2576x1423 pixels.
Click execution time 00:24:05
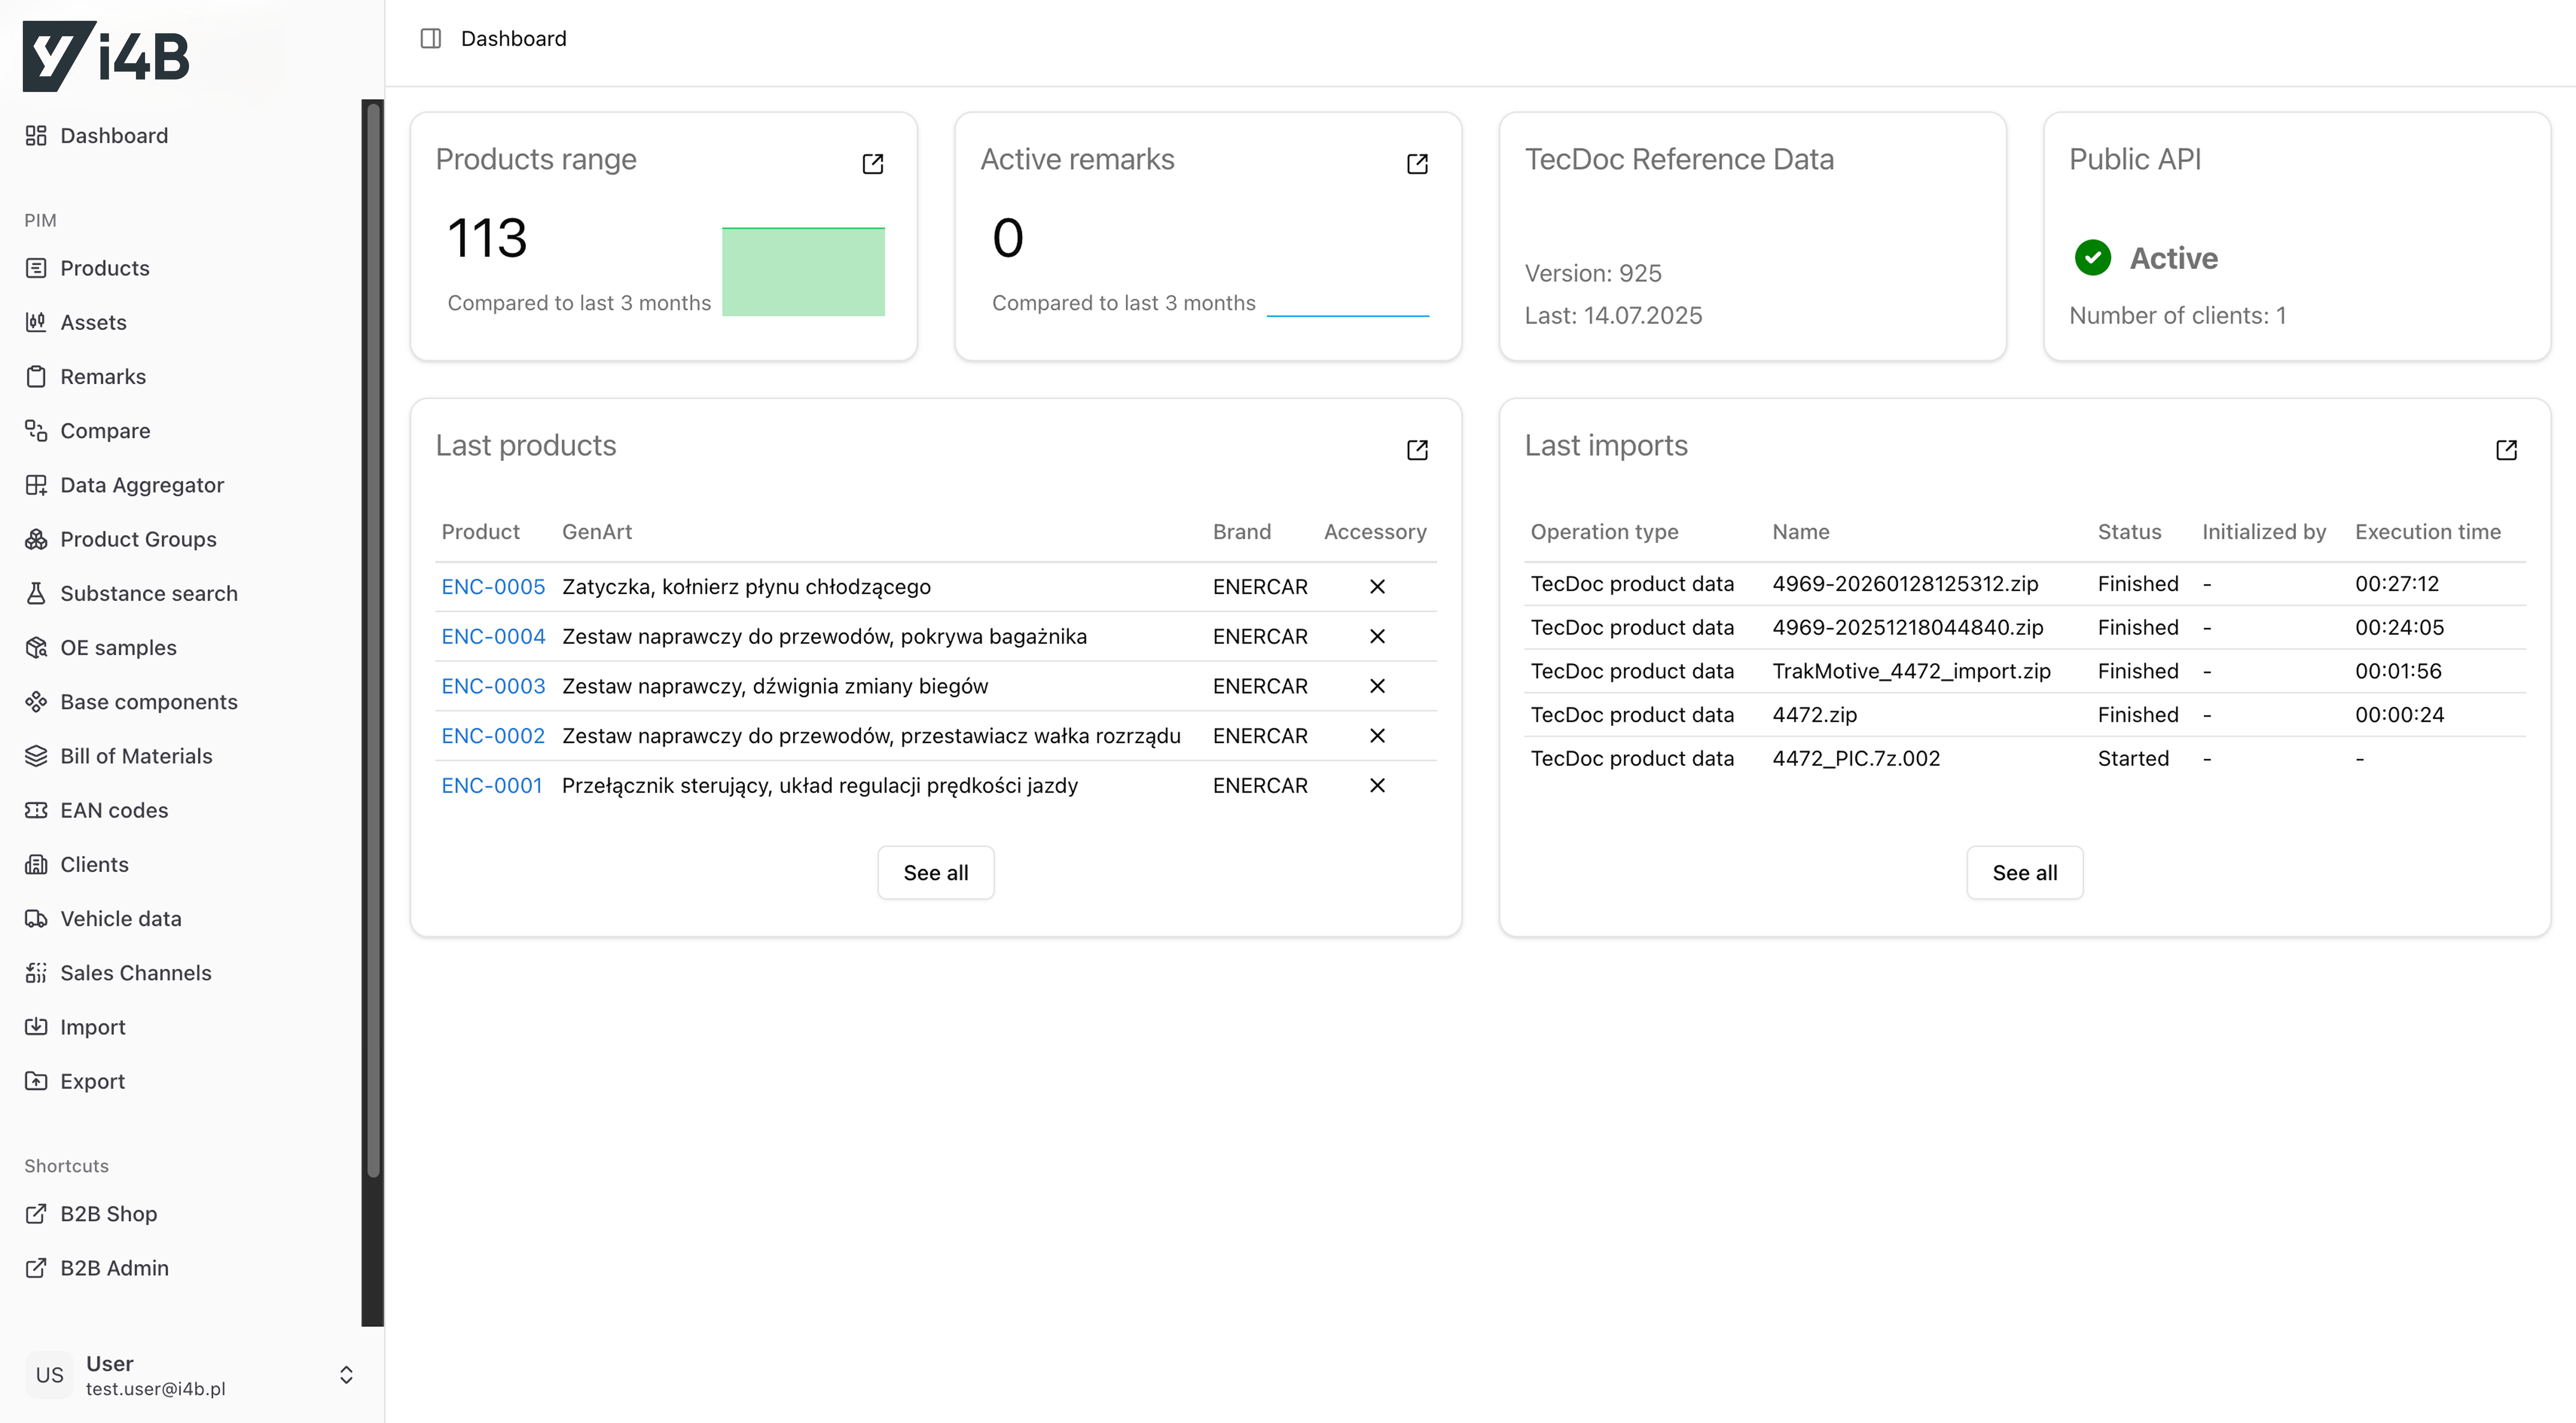2399,628
